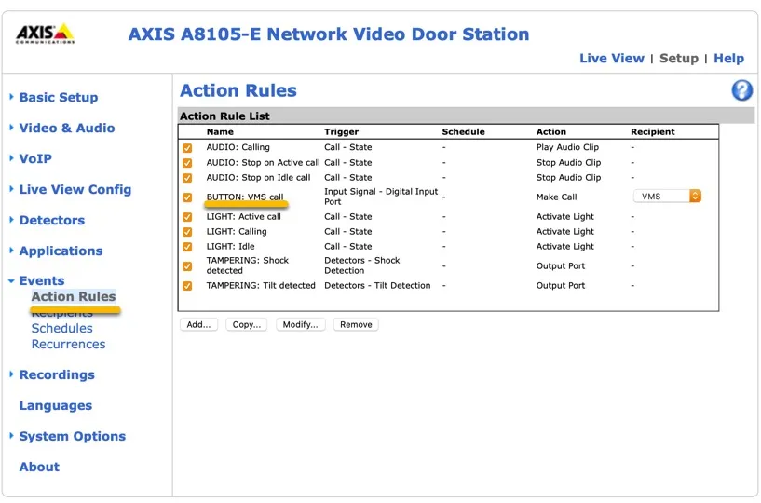
Task: Select the TAMPERING: Tilt detected rule name
Action: 261,285
